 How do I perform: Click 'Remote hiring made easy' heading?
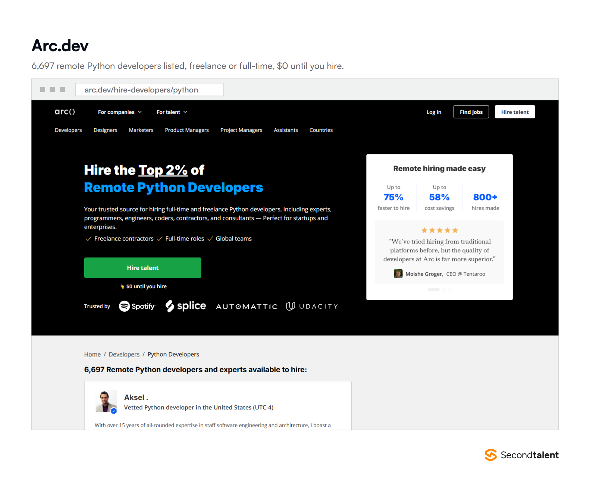(439, 169)
